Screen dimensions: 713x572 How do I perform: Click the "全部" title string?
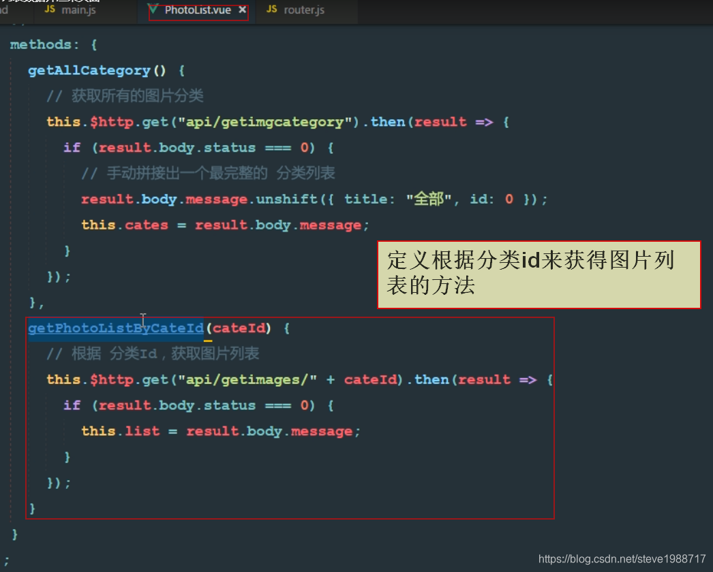pyautogui.click(x=429, y=199)
